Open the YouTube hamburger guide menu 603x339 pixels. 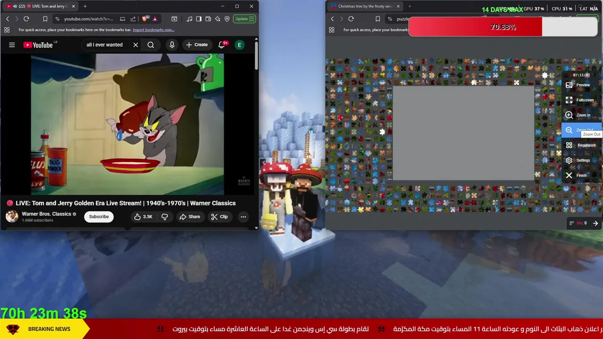click(12, 45)
